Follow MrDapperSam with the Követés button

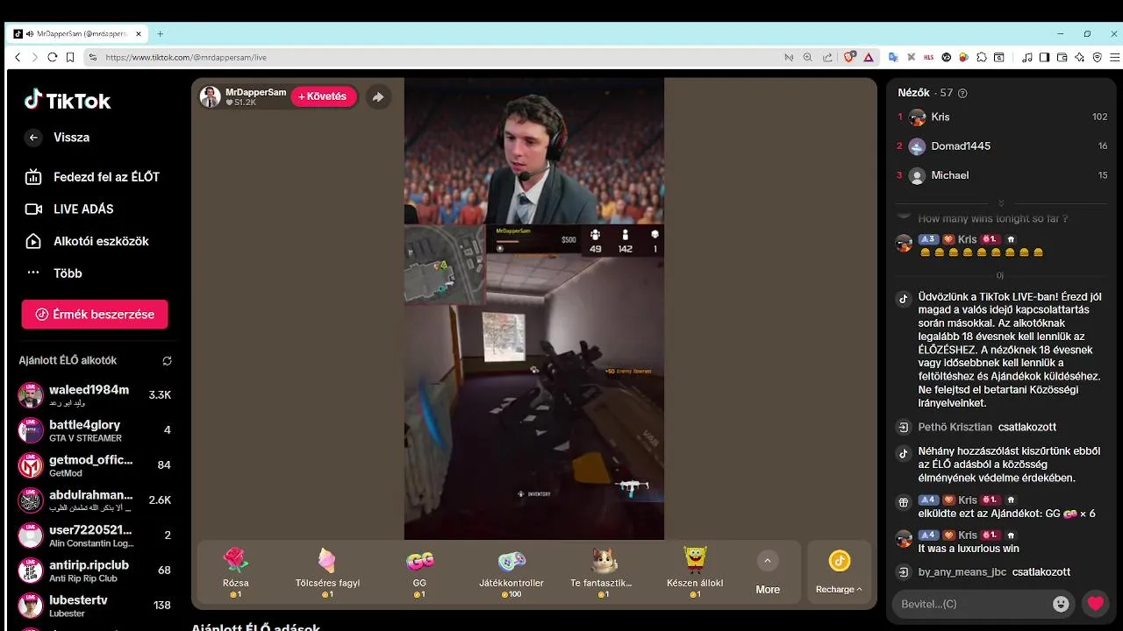tap(323, 96)
